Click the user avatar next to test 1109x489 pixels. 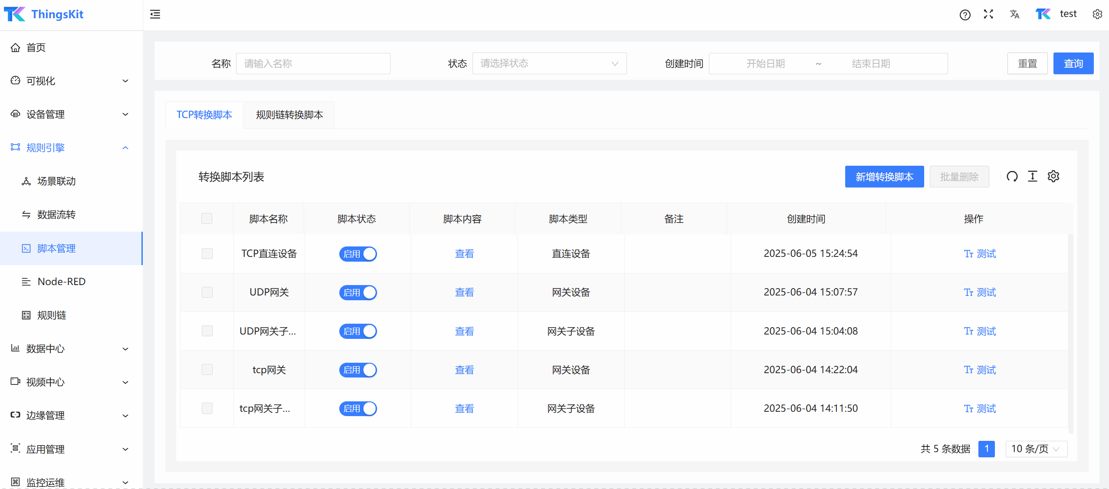pos(1043,14)
